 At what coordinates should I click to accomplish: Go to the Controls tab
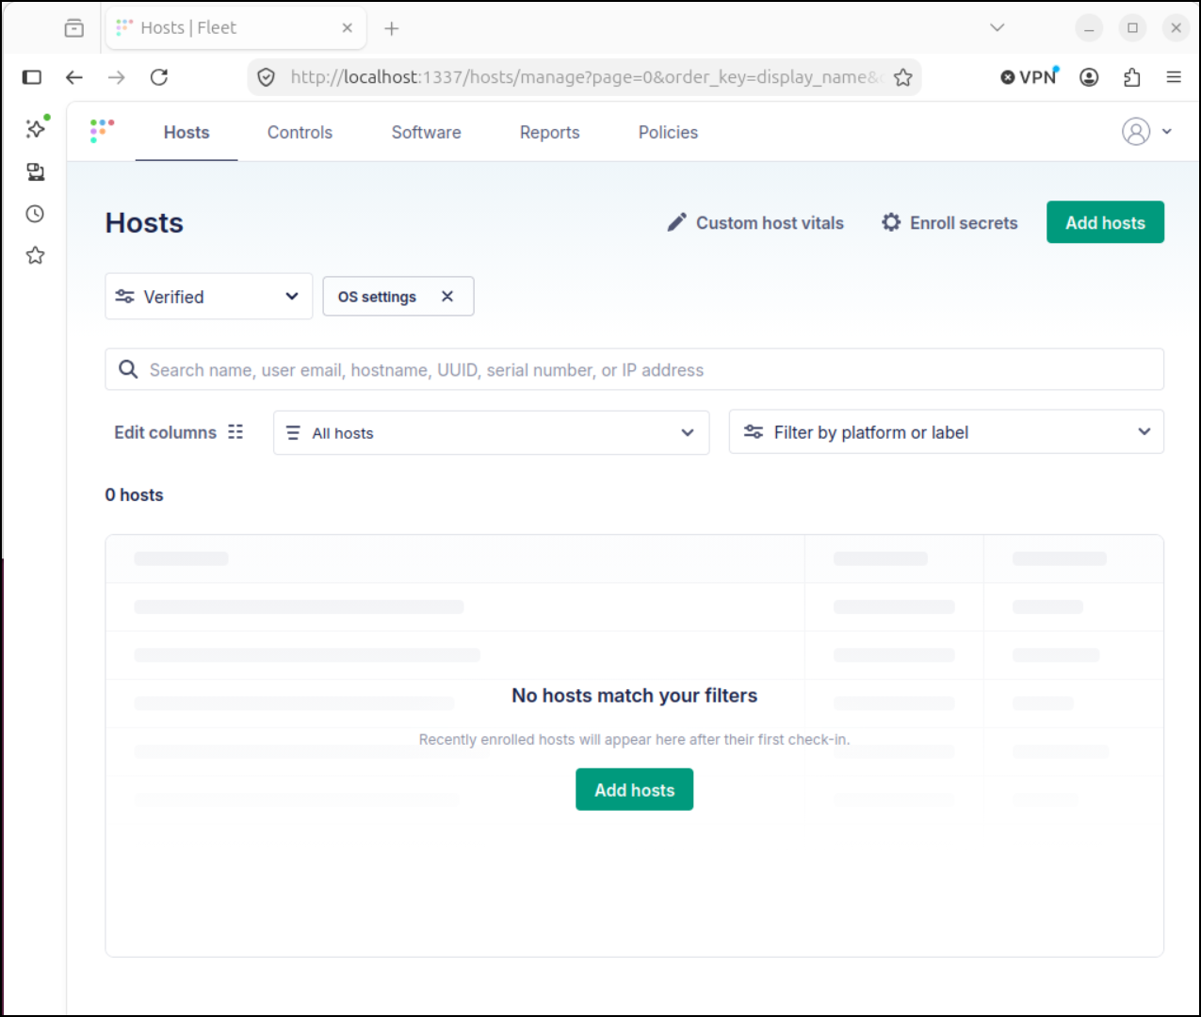[x=300, y=133]
